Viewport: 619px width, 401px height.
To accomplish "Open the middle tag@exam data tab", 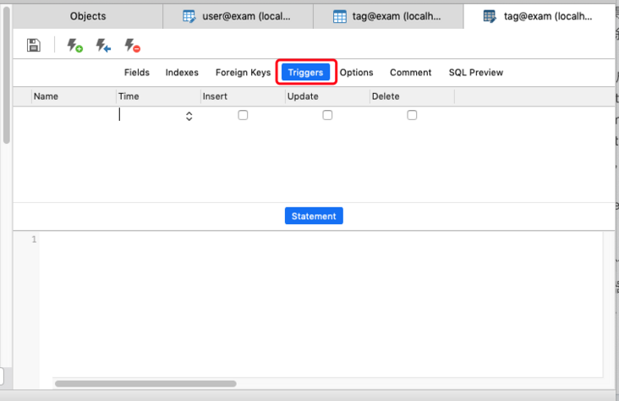I will (388, 16).
